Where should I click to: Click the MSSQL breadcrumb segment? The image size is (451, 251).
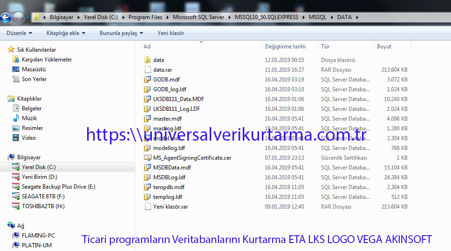pos(318,17)
